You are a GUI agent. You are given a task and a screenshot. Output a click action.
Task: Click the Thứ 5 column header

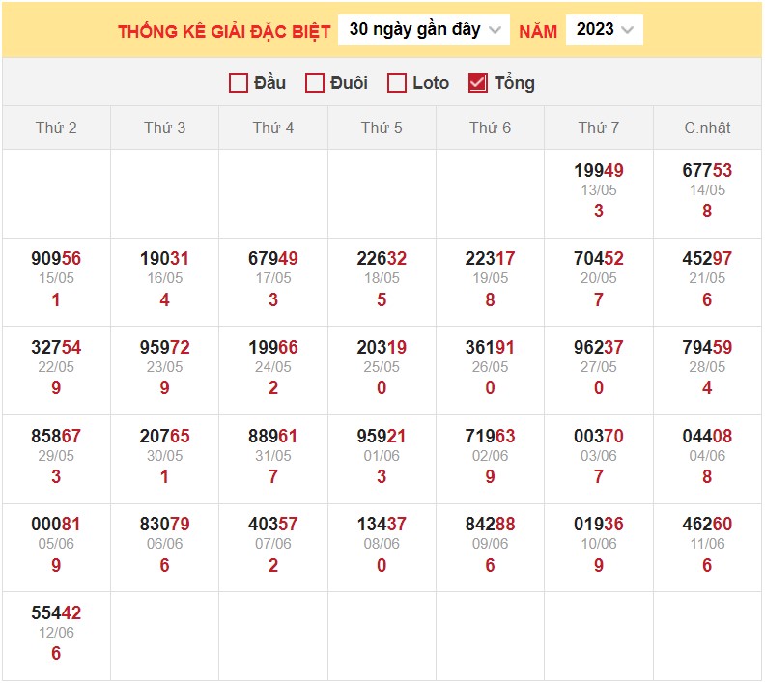point(382,128)
